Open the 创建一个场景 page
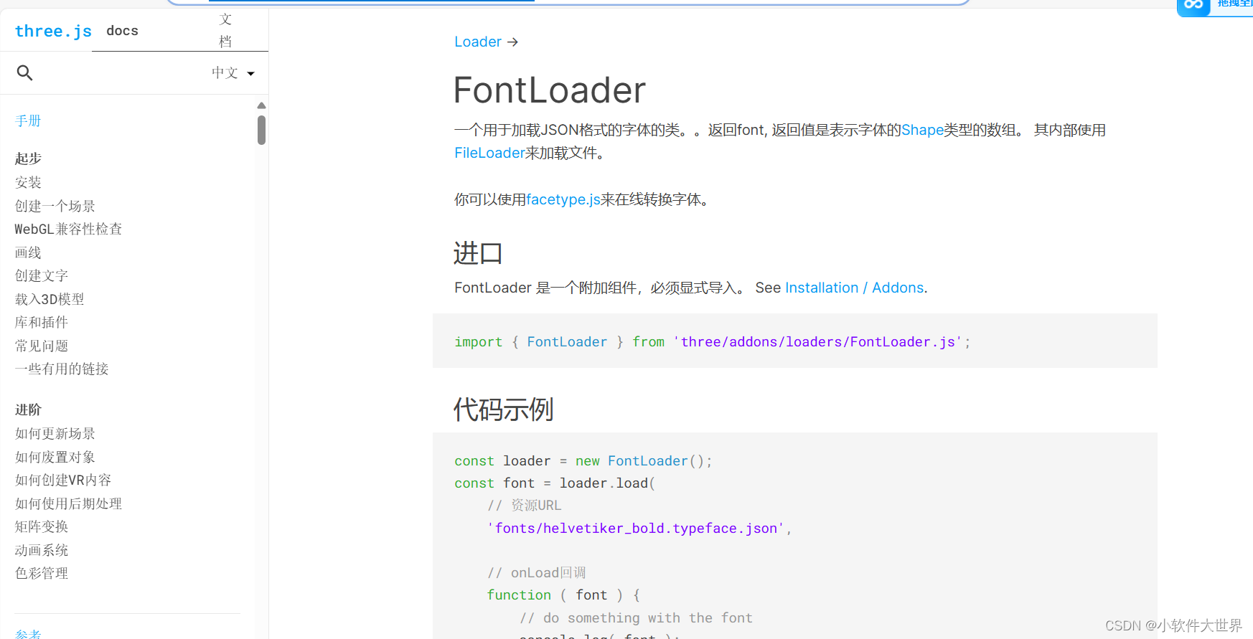 pos(55,207)
